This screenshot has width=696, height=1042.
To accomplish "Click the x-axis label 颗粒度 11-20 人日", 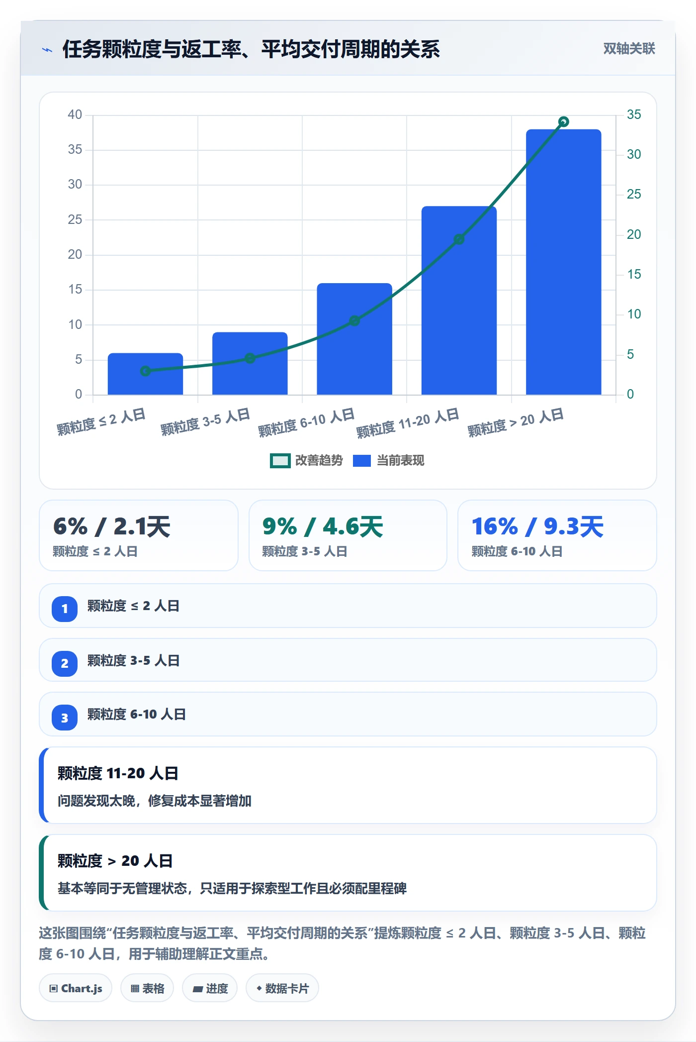I will pyautogui.click(x=408, y=423).
